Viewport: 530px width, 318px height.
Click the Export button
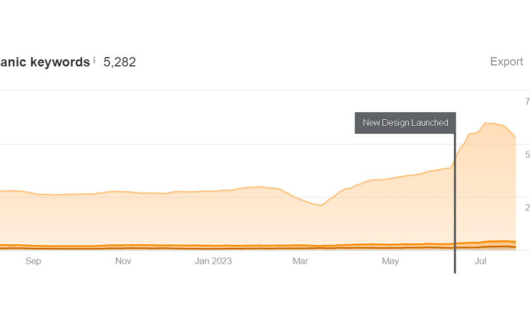pos(506,62)
